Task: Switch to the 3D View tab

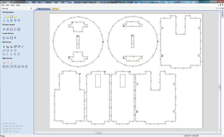Action: (55, 9)
